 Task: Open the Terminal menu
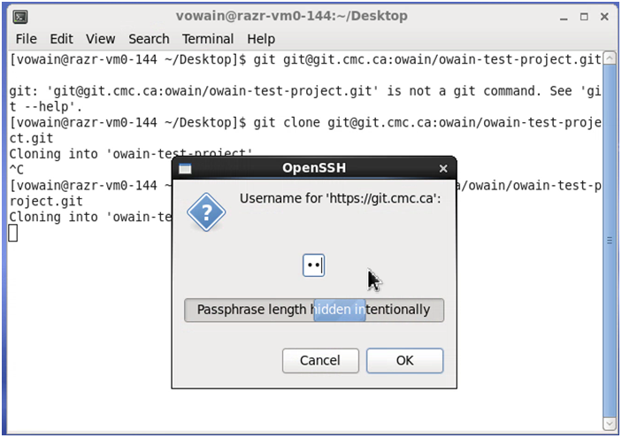pos(208,39)
